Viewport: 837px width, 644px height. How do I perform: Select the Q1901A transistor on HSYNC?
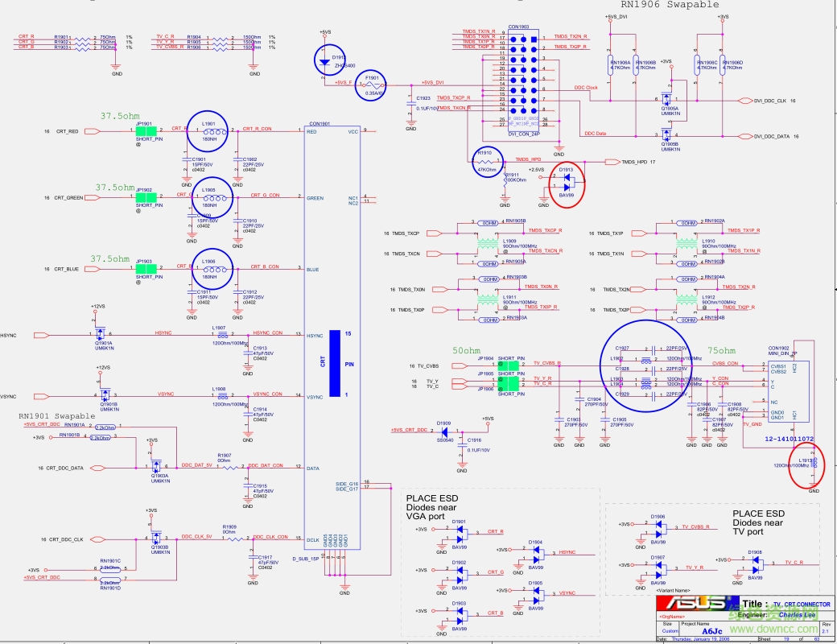pyautogui.click(x=100, y=334)
